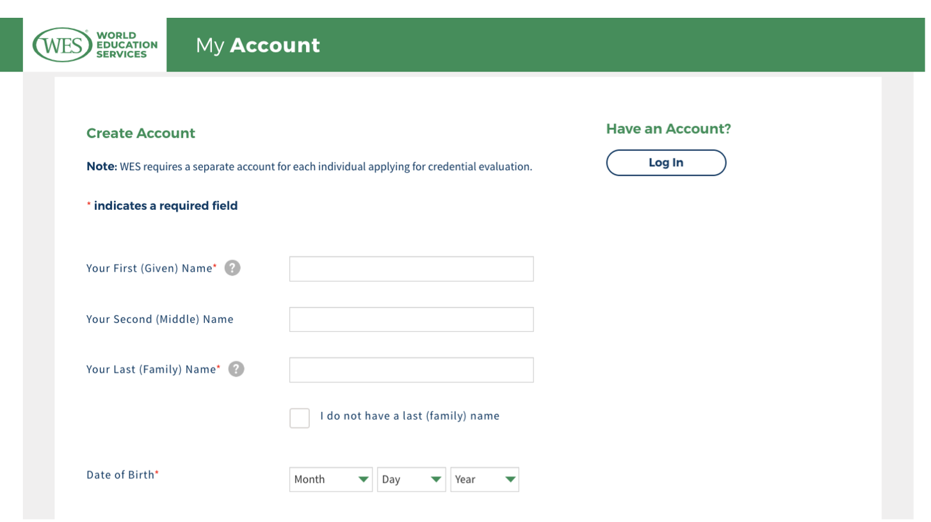Open the help tooltip for Last (Family) Name
Image resolution: width=931 pixels, height=522 pixels.
pyautogui.click(x=236, y=369)
